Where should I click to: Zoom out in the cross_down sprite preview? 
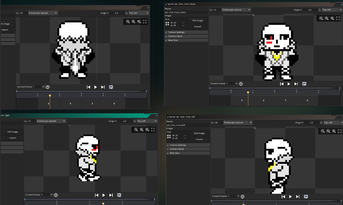pyautogui.click(x=321, y=18)
